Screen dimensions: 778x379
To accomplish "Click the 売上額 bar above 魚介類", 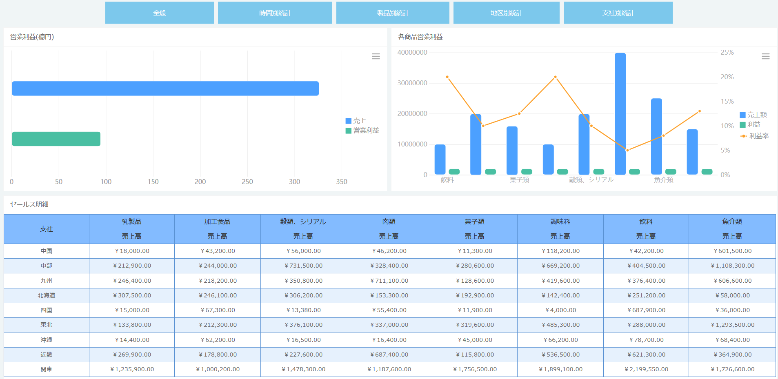I will 656,137.
